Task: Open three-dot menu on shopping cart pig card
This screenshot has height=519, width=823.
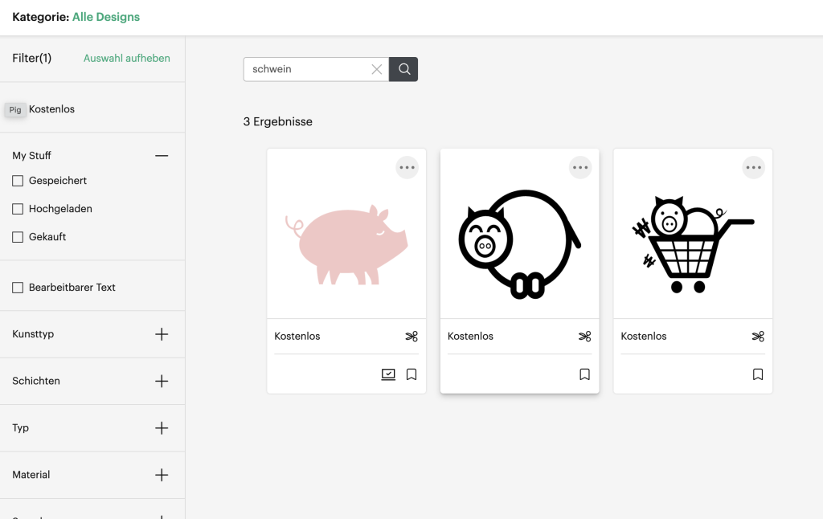Action: coord(753,167)
